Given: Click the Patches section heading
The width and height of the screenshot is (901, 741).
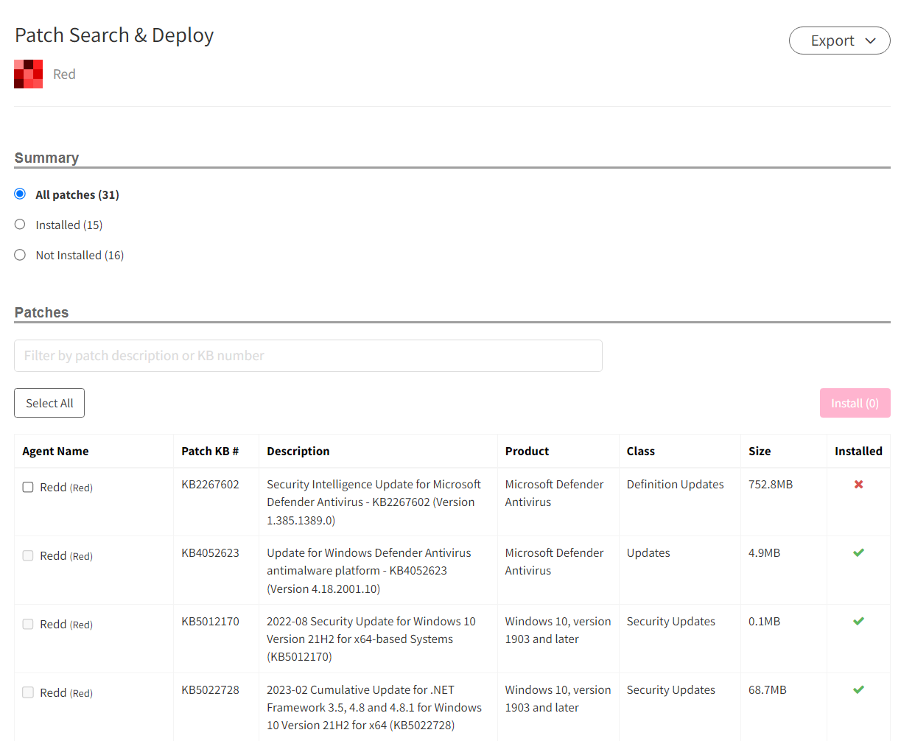Looking at the screenshot, I should coord(41,312).
